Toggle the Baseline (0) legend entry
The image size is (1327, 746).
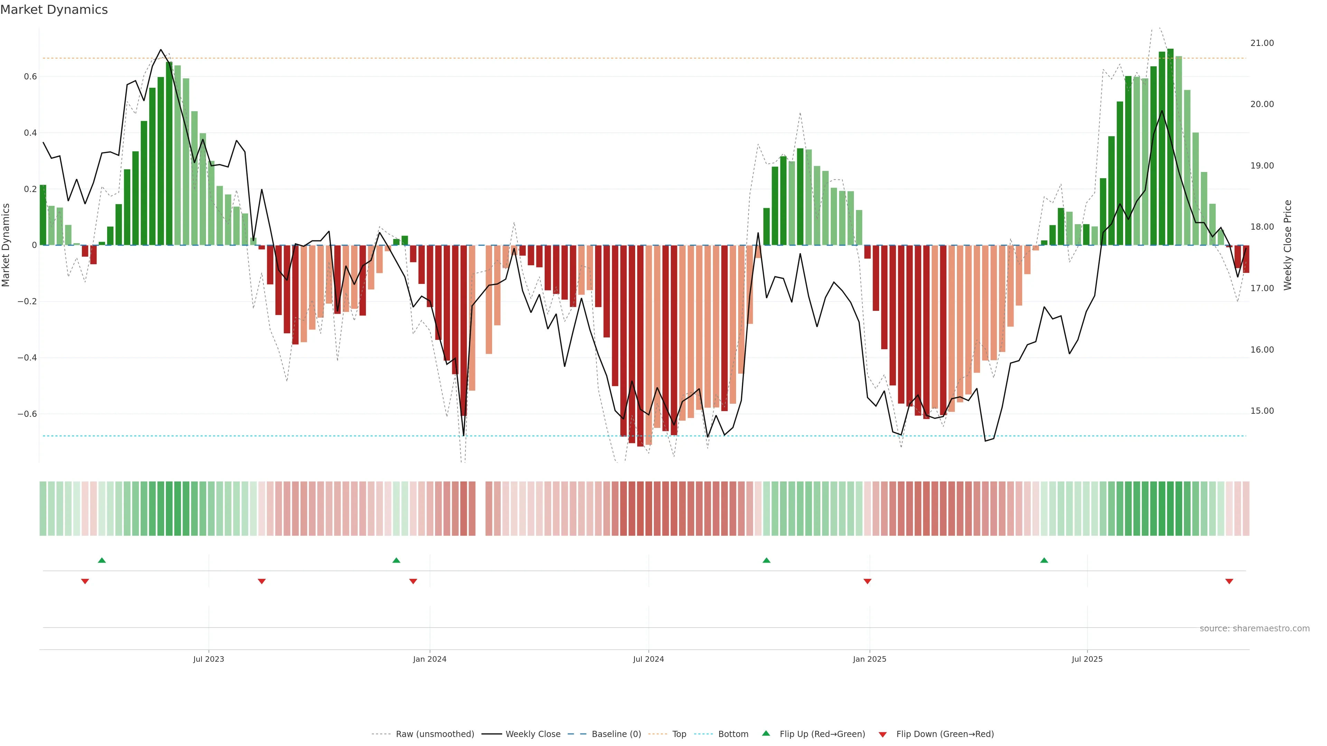(x=616, y=734)
